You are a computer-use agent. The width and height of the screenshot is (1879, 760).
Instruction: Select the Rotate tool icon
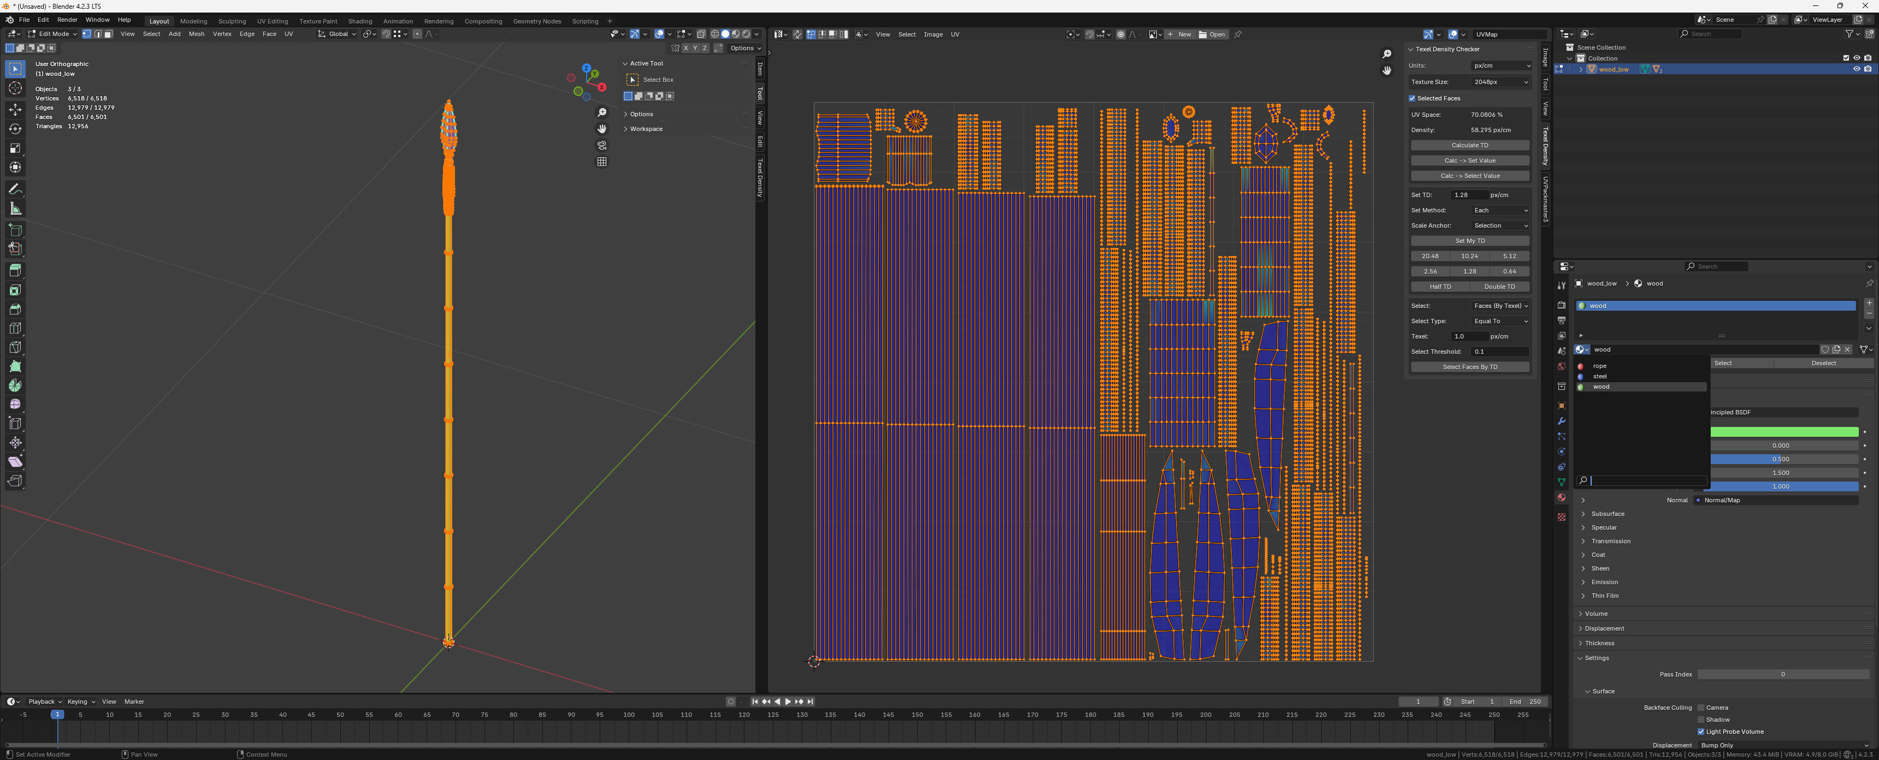[15, 128]
